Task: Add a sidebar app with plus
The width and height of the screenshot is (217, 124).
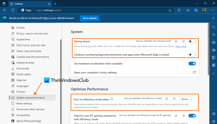Action: pyautogui.click(x=214, y=74)
